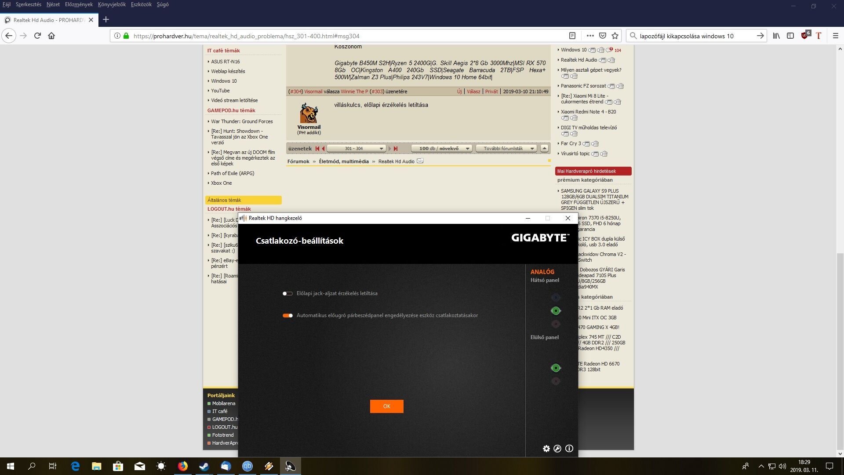Click the Firefox search input field
The width and height of the screenshot is (844, 475).
point(695,36)
